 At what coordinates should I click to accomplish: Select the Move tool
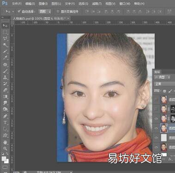(5, 25)
